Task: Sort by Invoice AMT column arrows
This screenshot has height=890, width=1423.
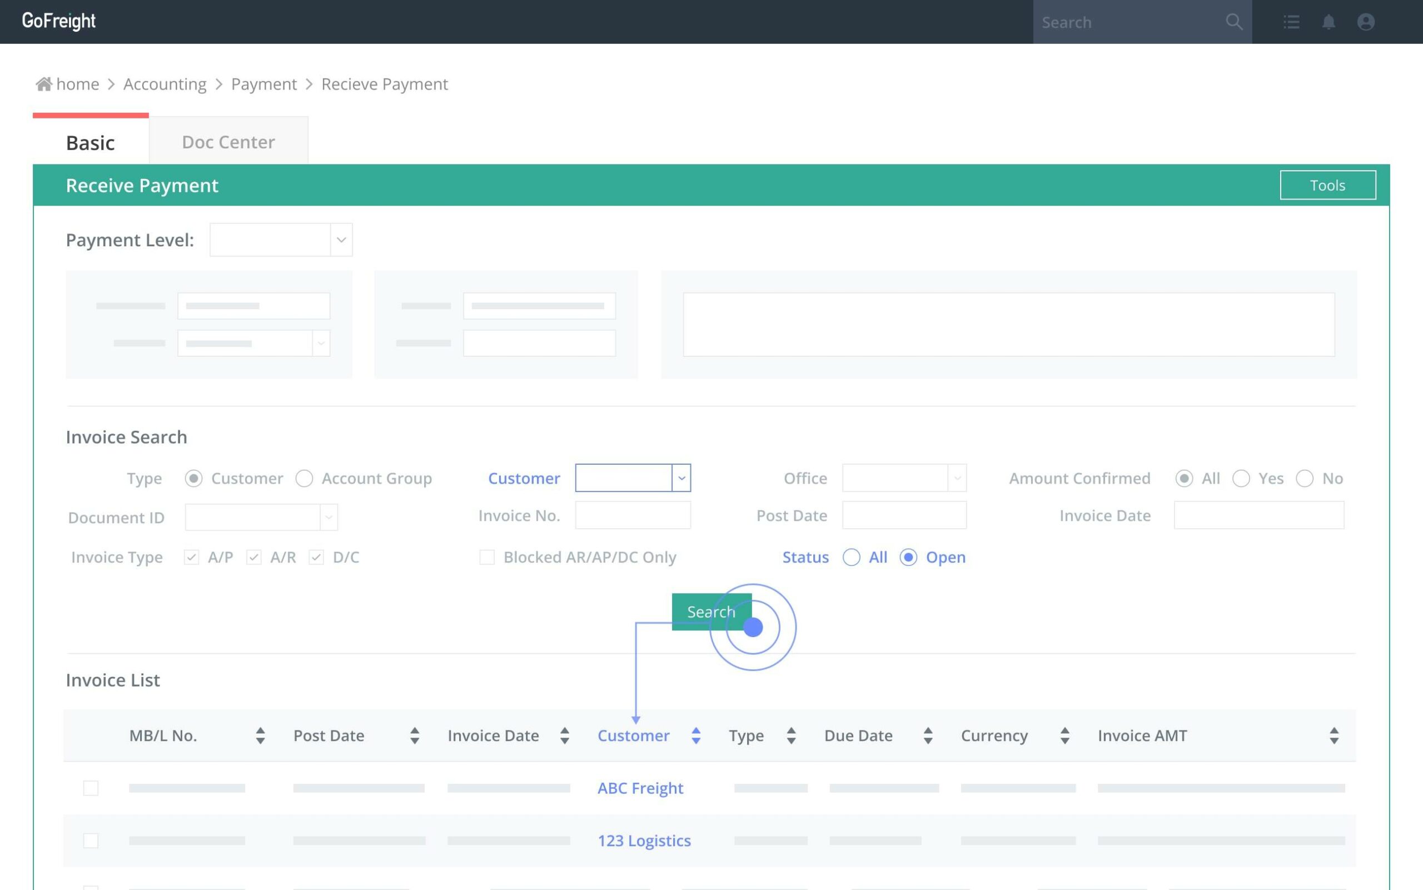Action: 1334,735
